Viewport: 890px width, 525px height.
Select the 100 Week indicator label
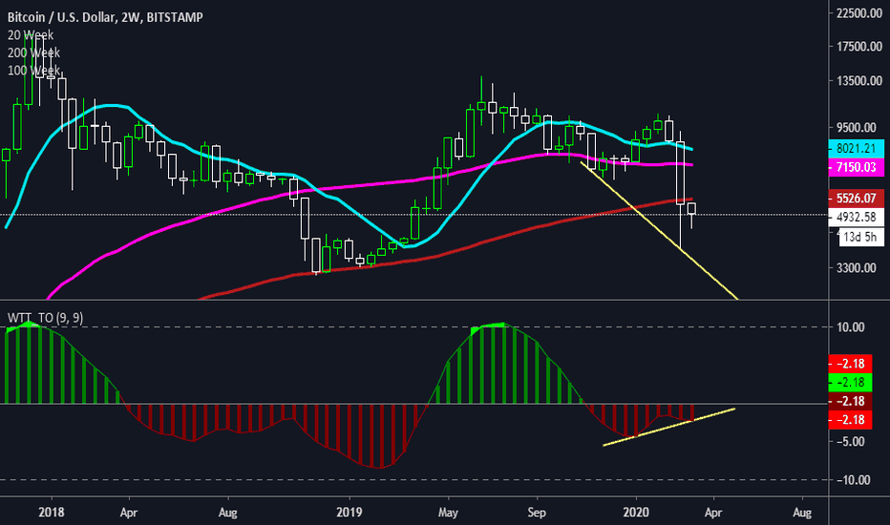(33, 71)
